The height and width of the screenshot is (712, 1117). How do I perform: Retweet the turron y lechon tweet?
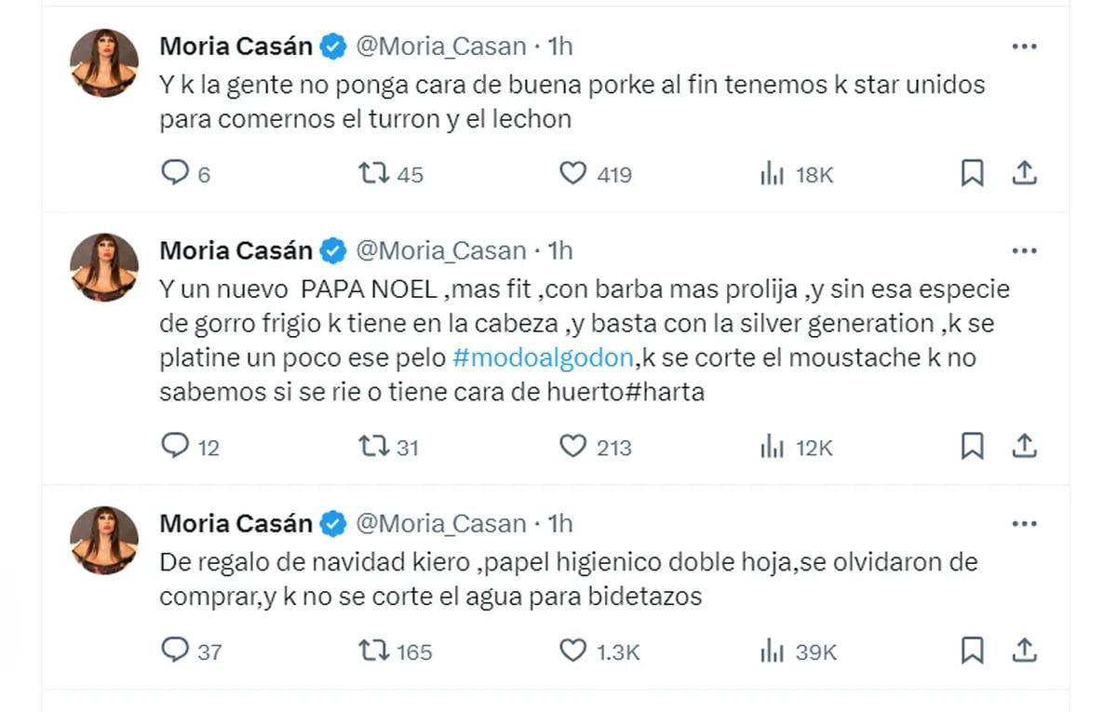pyautogui.click(x=375, y=173)
